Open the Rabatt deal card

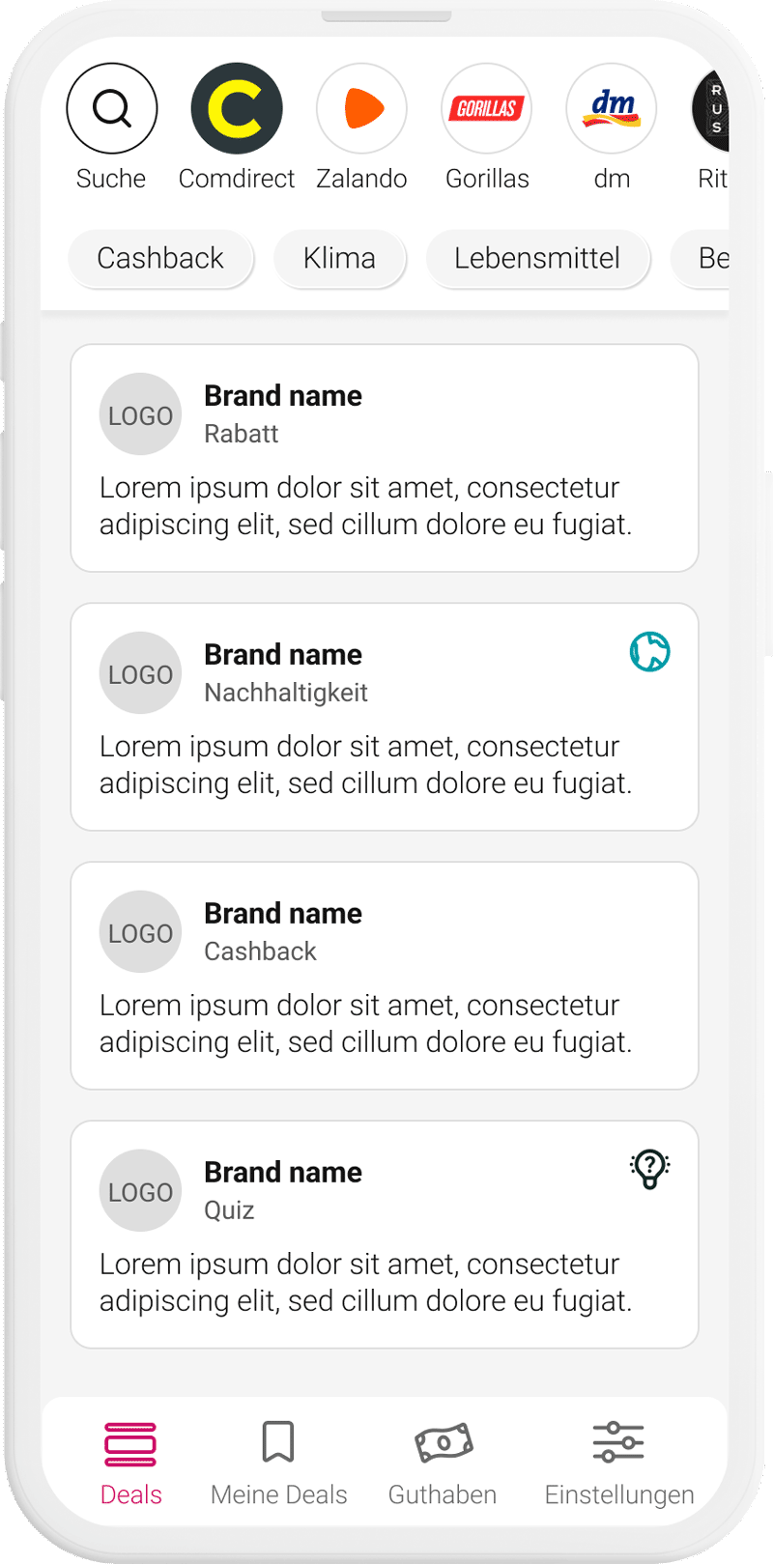pyautogui.click(x=385, y=458)
